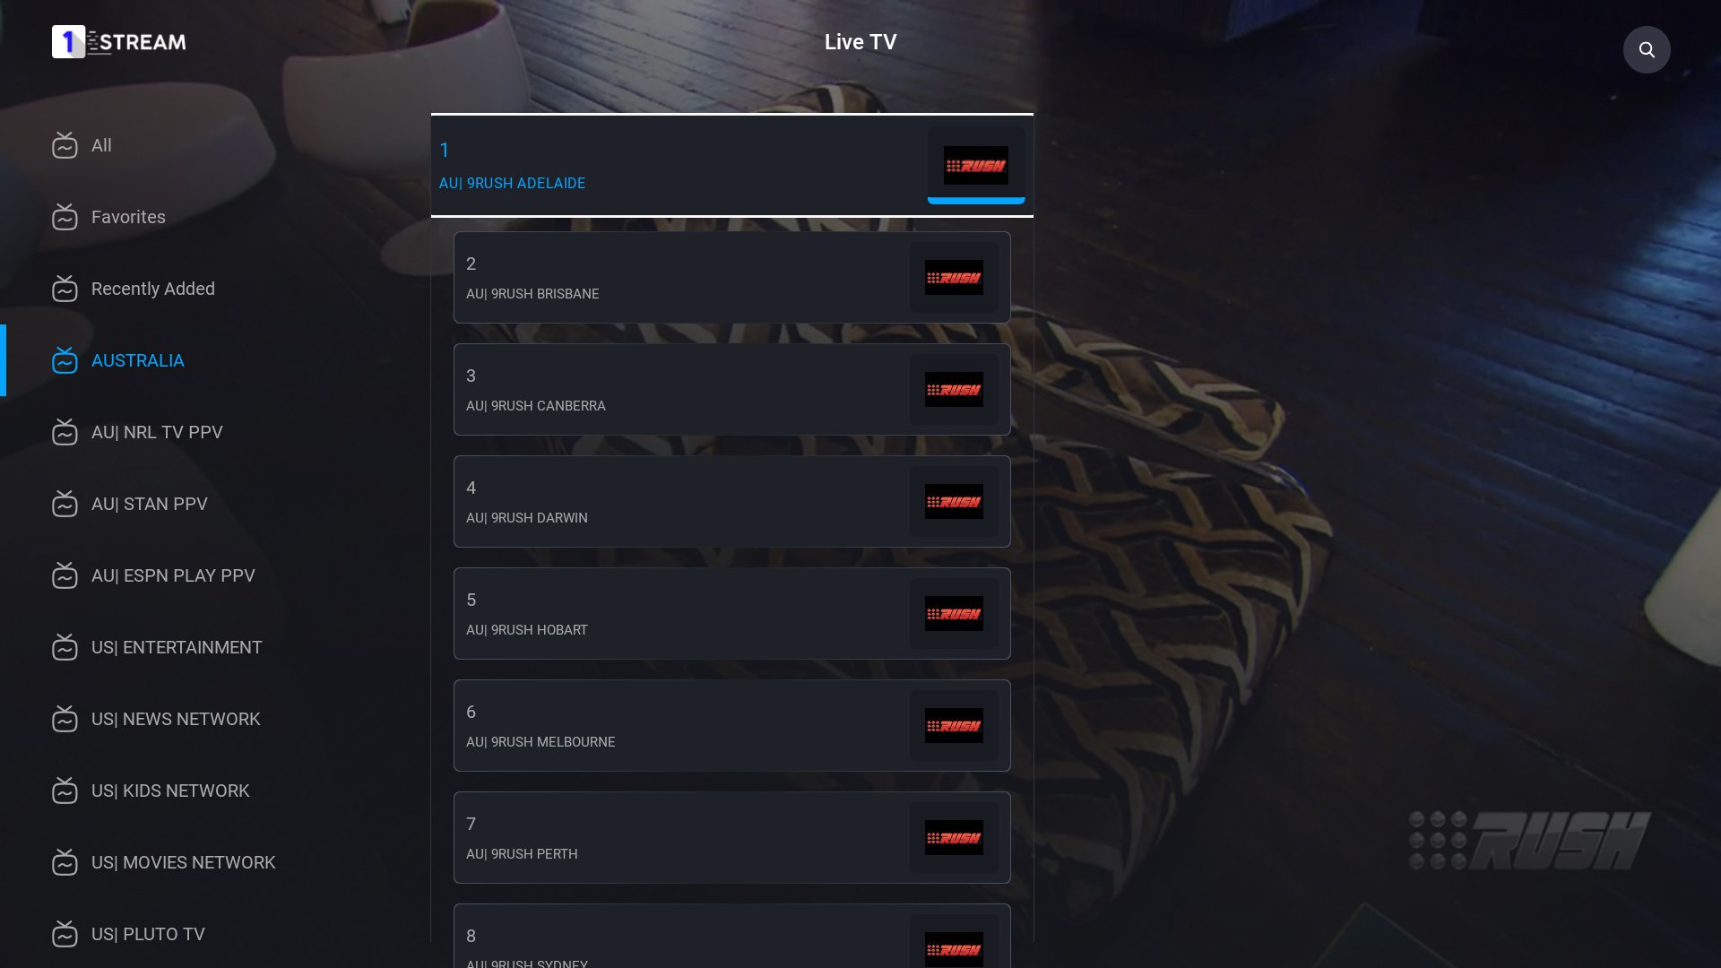The height and width of the screenshot is (968, 1721).
Task: Click the 9RUSH logo thumbnail on channel 6
Action: 954,726
